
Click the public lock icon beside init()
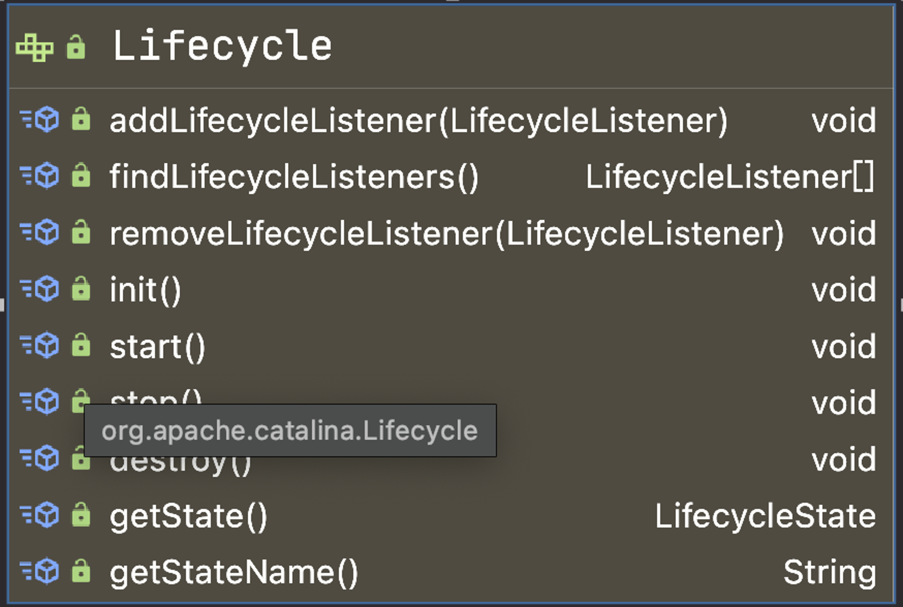(81, 289)
